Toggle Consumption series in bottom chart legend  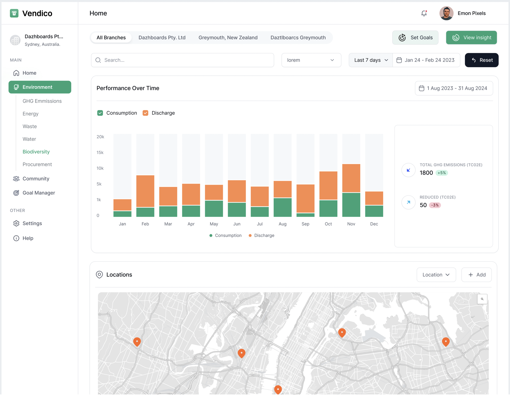coord(225,235)
